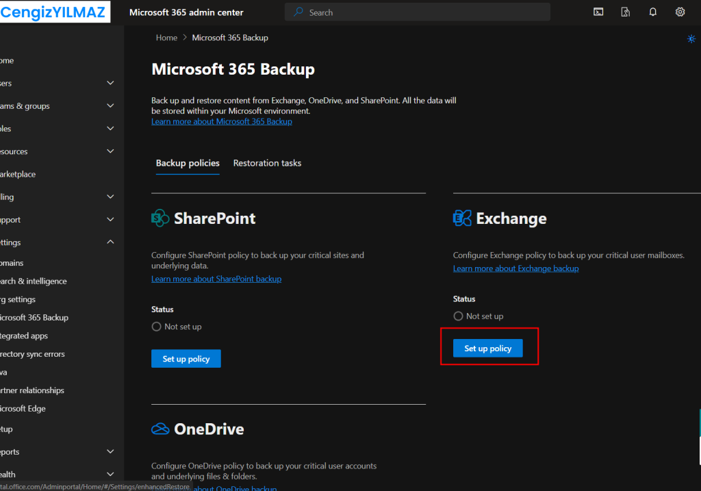The image size is (701, 491).
Task: Click the mobile app download icon
Action: (x=625, y=12)
